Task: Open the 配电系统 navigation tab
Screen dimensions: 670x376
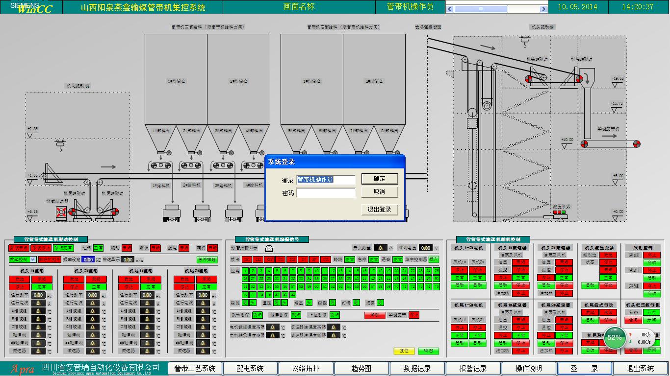Action: tap(250, 369)
